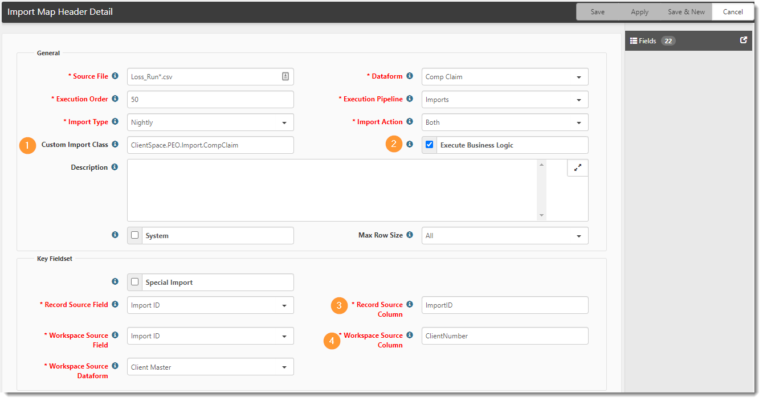Open the Dataform dropdown showing Comp Claim
The height and width of the screenshot is (401, 763).
pyautogui.click(x=505, y=77)
